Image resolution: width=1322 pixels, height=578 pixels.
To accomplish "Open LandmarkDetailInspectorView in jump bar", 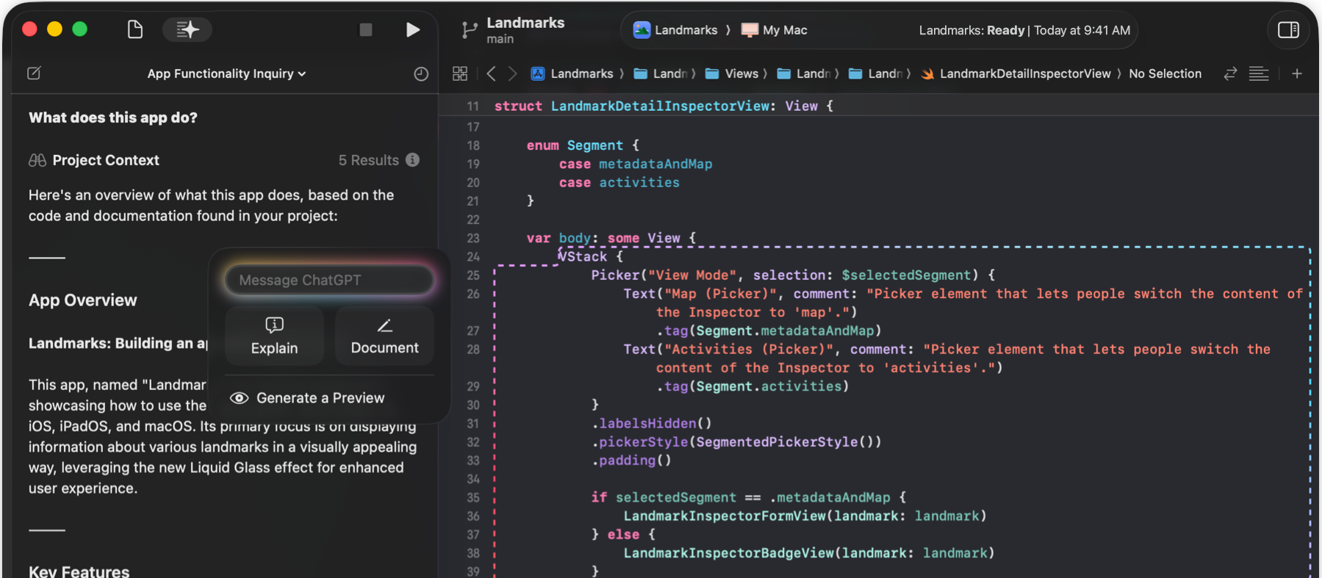I will pyautogui.click(x=1016, y=73).
